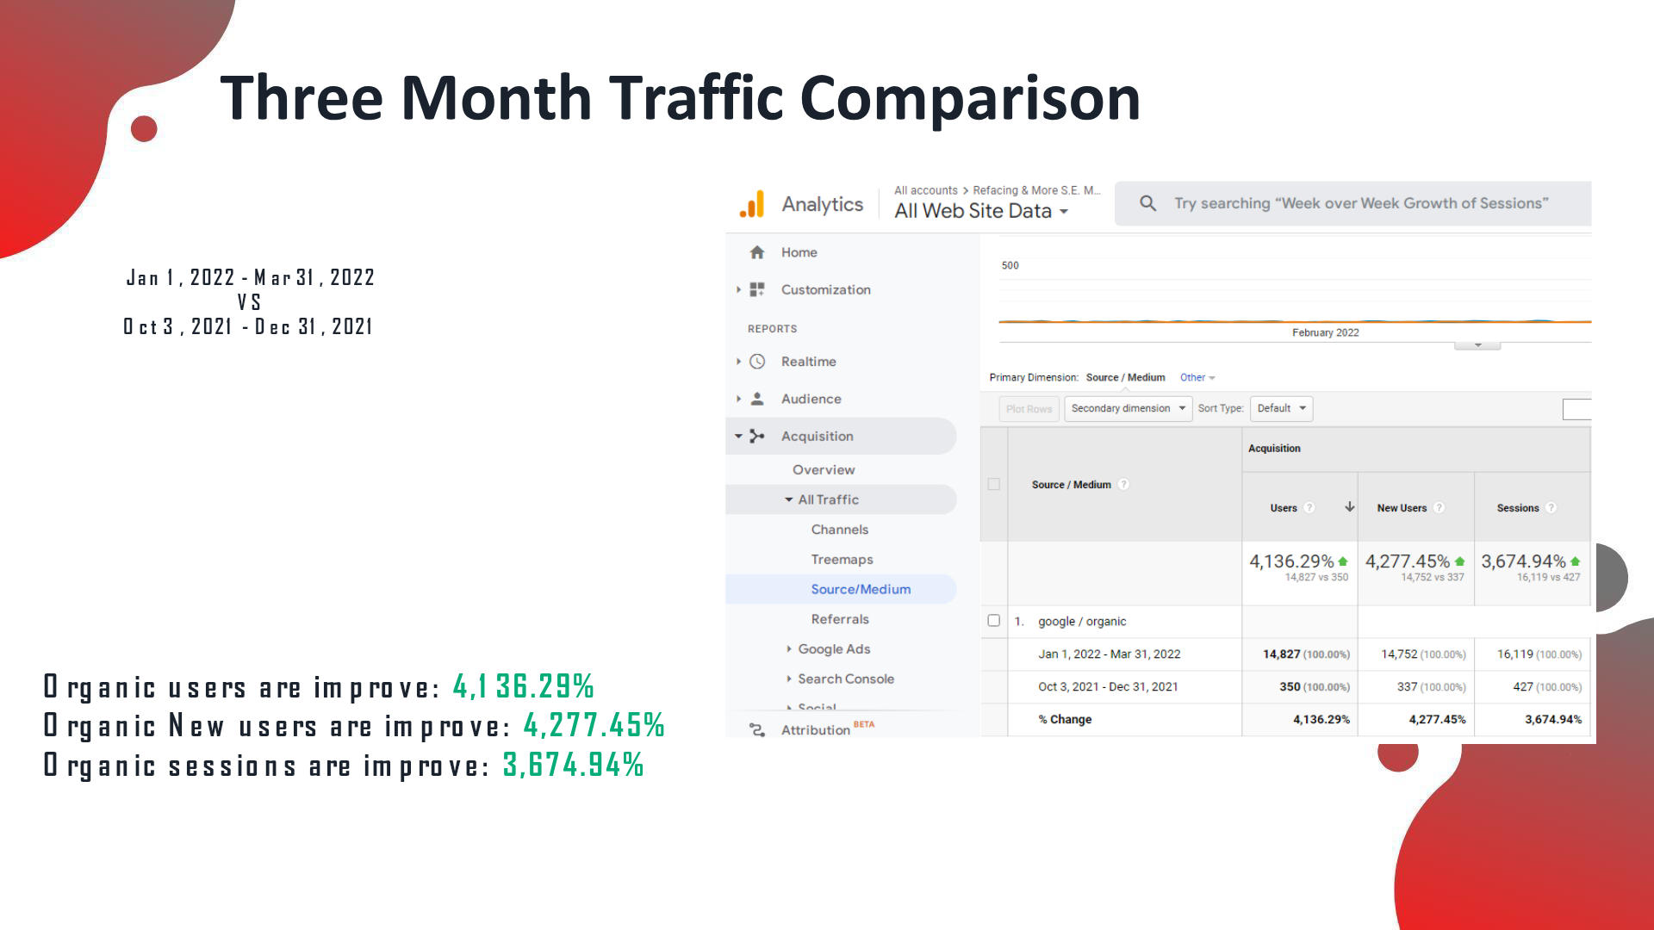
Task: Tick the google / organic row checkbox
Action: (993, 621)
